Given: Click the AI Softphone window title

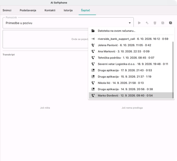Looking at the screenshot, I should (59, 3).
